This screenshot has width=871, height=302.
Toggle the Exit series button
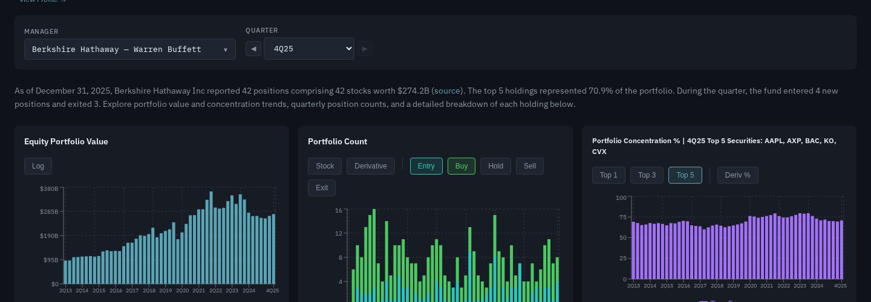322,188
